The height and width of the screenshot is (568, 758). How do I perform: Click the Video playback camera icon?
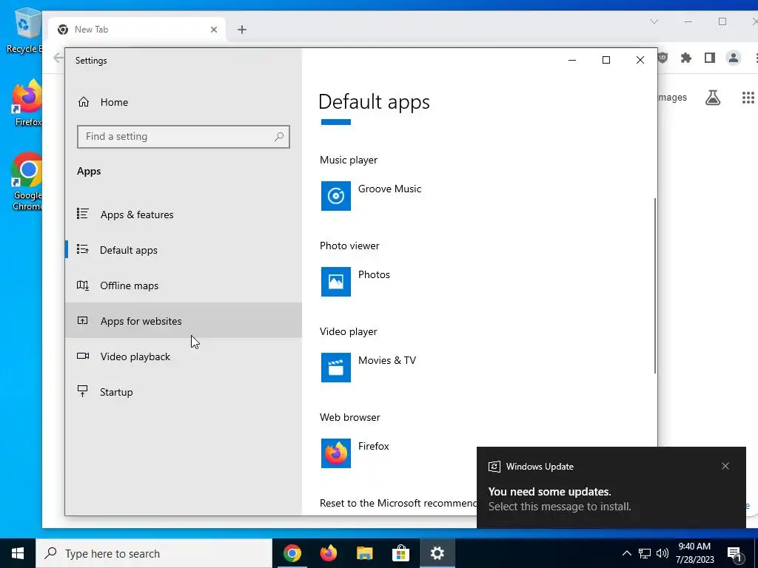click(83, 356)
